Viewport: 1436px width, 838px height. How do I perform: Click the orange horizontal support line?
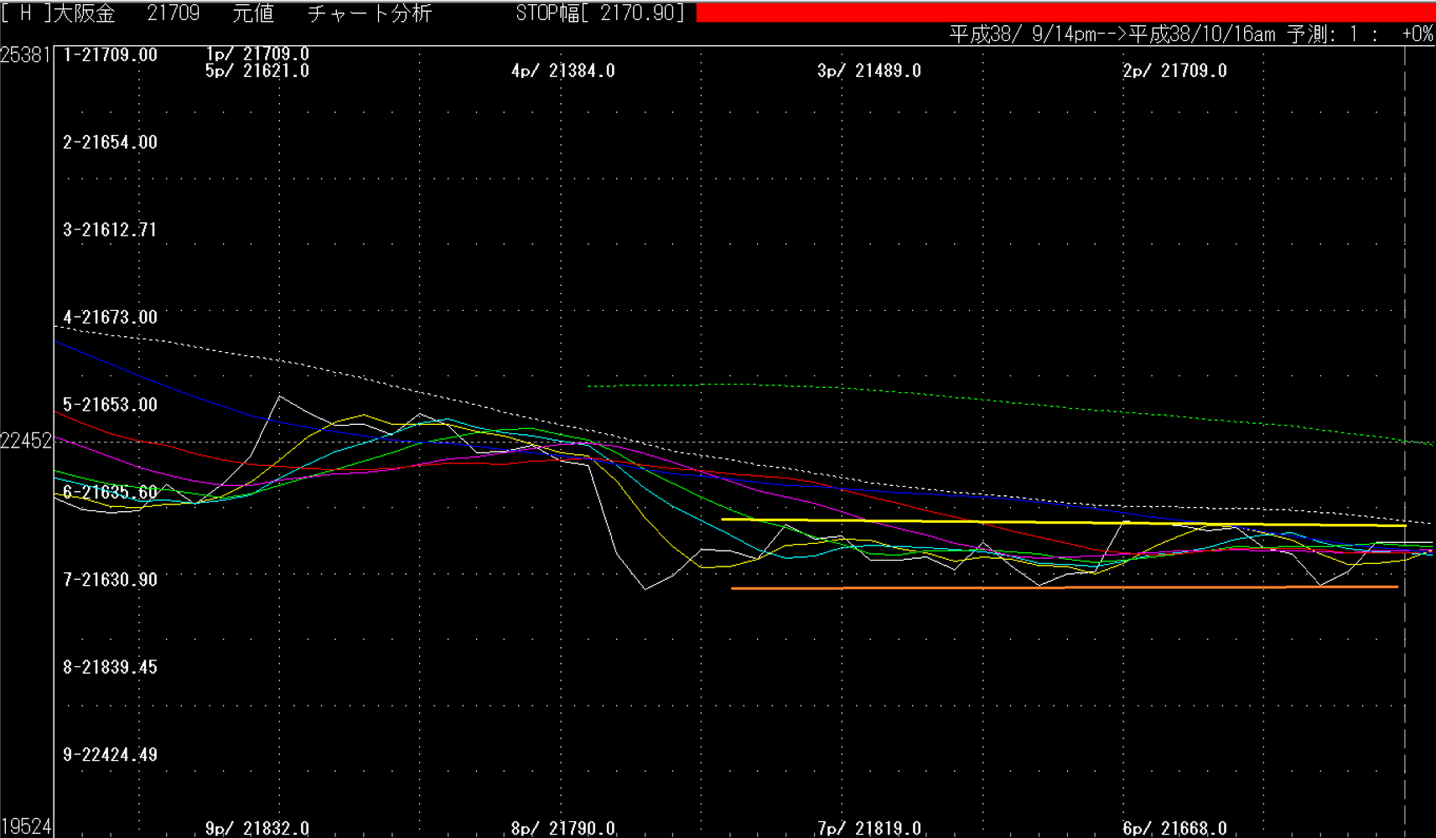[1065, 587]
